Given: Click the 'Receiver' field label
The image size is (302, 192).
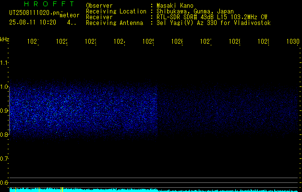Looking at the screenshot, I should 99,17.
